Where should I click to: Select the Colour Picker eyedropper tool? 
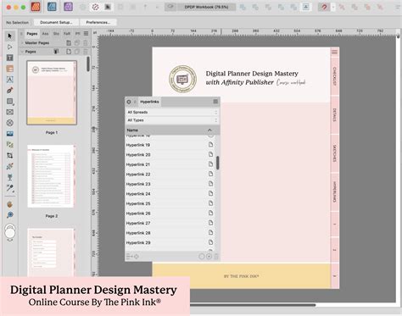point(10,188)
